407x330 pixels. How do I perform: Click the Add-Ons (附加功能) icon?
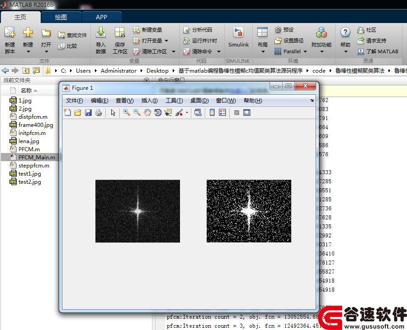(322, 33)
